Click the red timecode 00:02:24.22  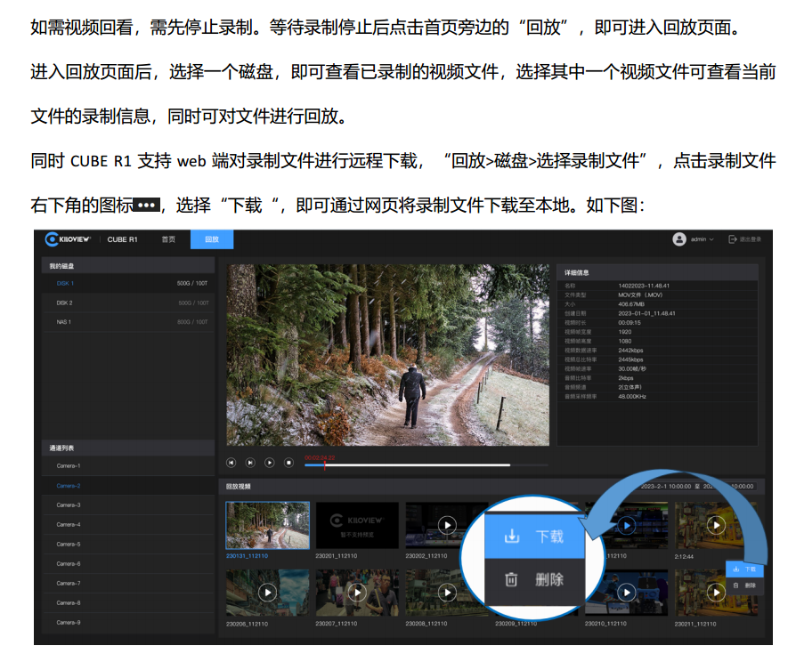click(x=320, y=457)
